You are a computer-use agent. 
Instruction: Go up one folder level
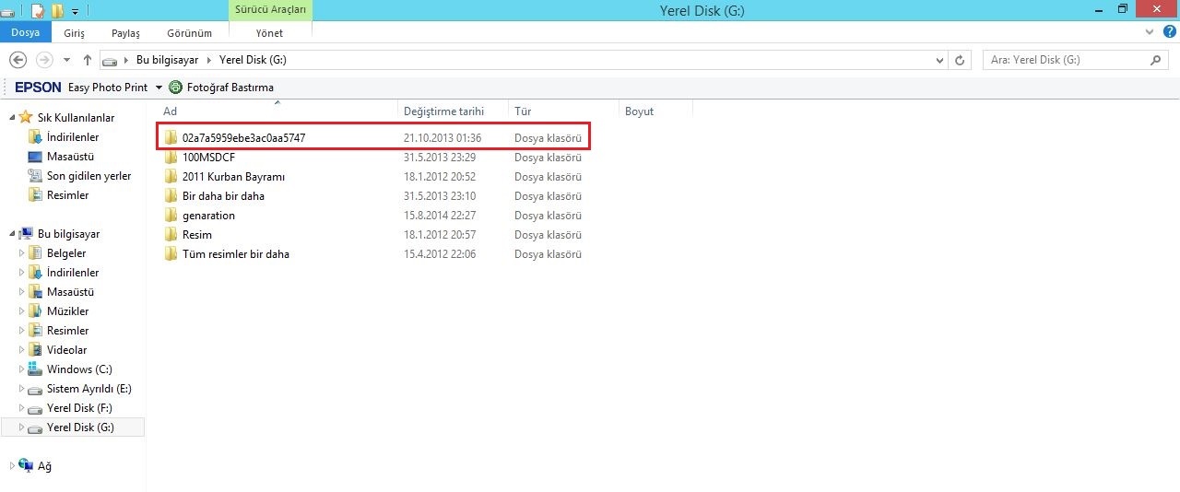click(88, 60)
